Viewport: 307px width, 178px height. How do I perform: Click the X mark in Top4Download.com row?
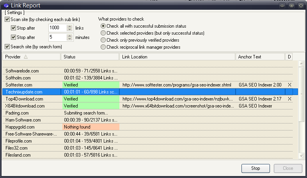pos(289,99)
